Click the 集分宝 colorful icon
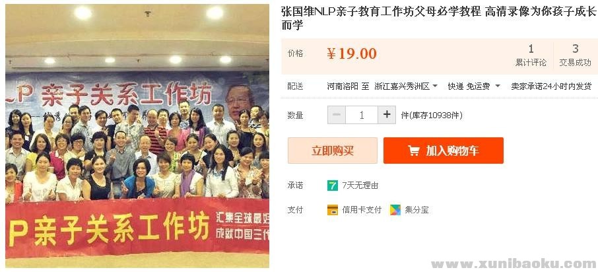598x272 pixels. [395, 210]
